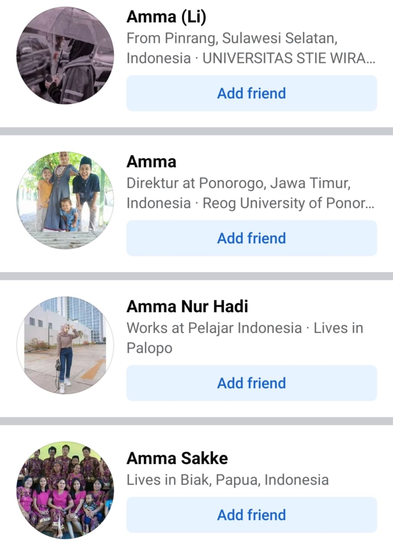Visit Amma Nur Hadi's name link
This screenshot has width=393, height=551.
pos(187,306)
